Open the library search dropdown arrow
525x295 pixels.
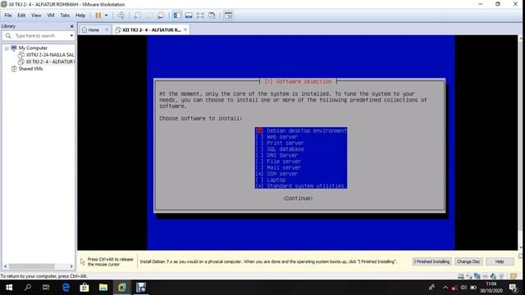(71, 35)
